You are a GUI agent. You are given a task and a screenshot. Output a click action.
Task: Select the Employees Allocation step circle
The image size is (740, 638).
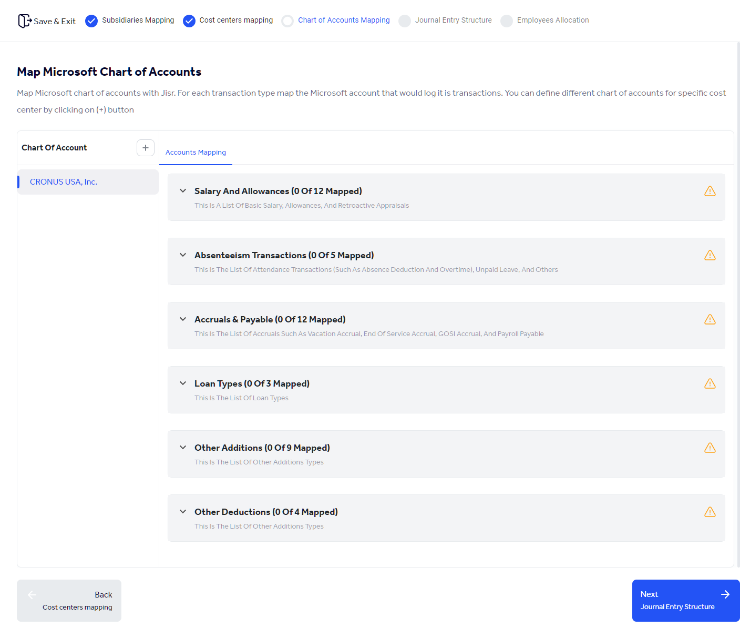506,21
